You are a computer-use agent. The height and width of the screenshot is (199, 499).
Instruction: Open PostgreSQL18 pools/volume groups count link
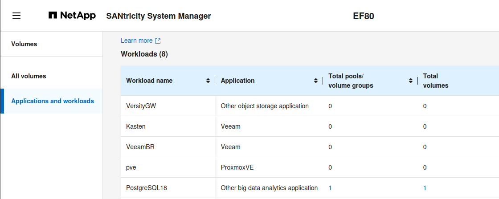point(330,188)
